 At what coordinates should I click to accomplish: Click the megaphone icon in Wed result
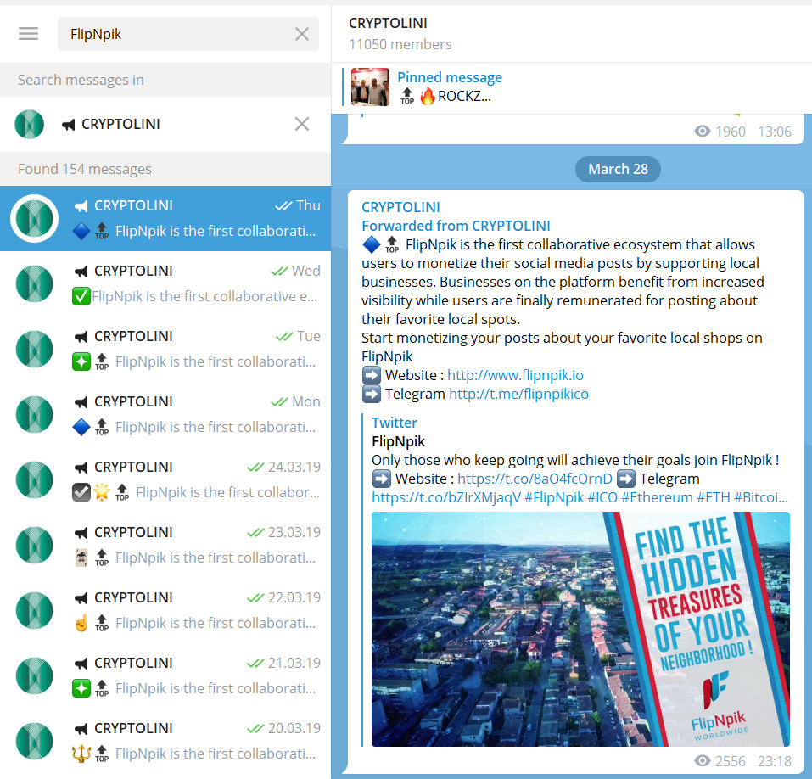point(81,272)
